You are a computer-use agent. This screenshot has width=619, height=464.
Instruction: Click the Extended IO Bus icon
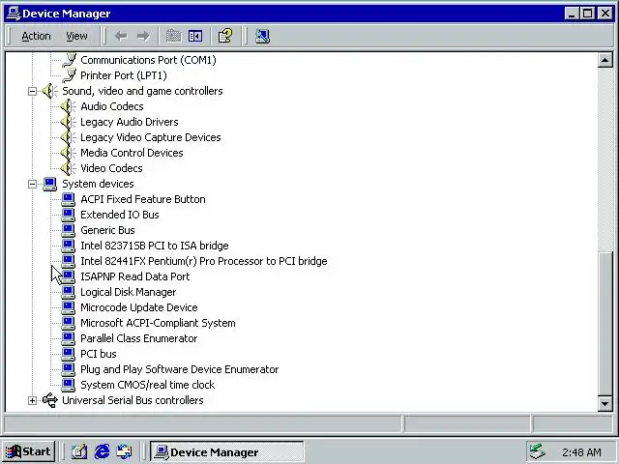pyautogui.click(x=69, y=215)
